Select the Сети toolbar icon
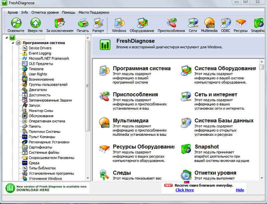The height and width of the screenshot is (204, 267). tap(193, 23)
